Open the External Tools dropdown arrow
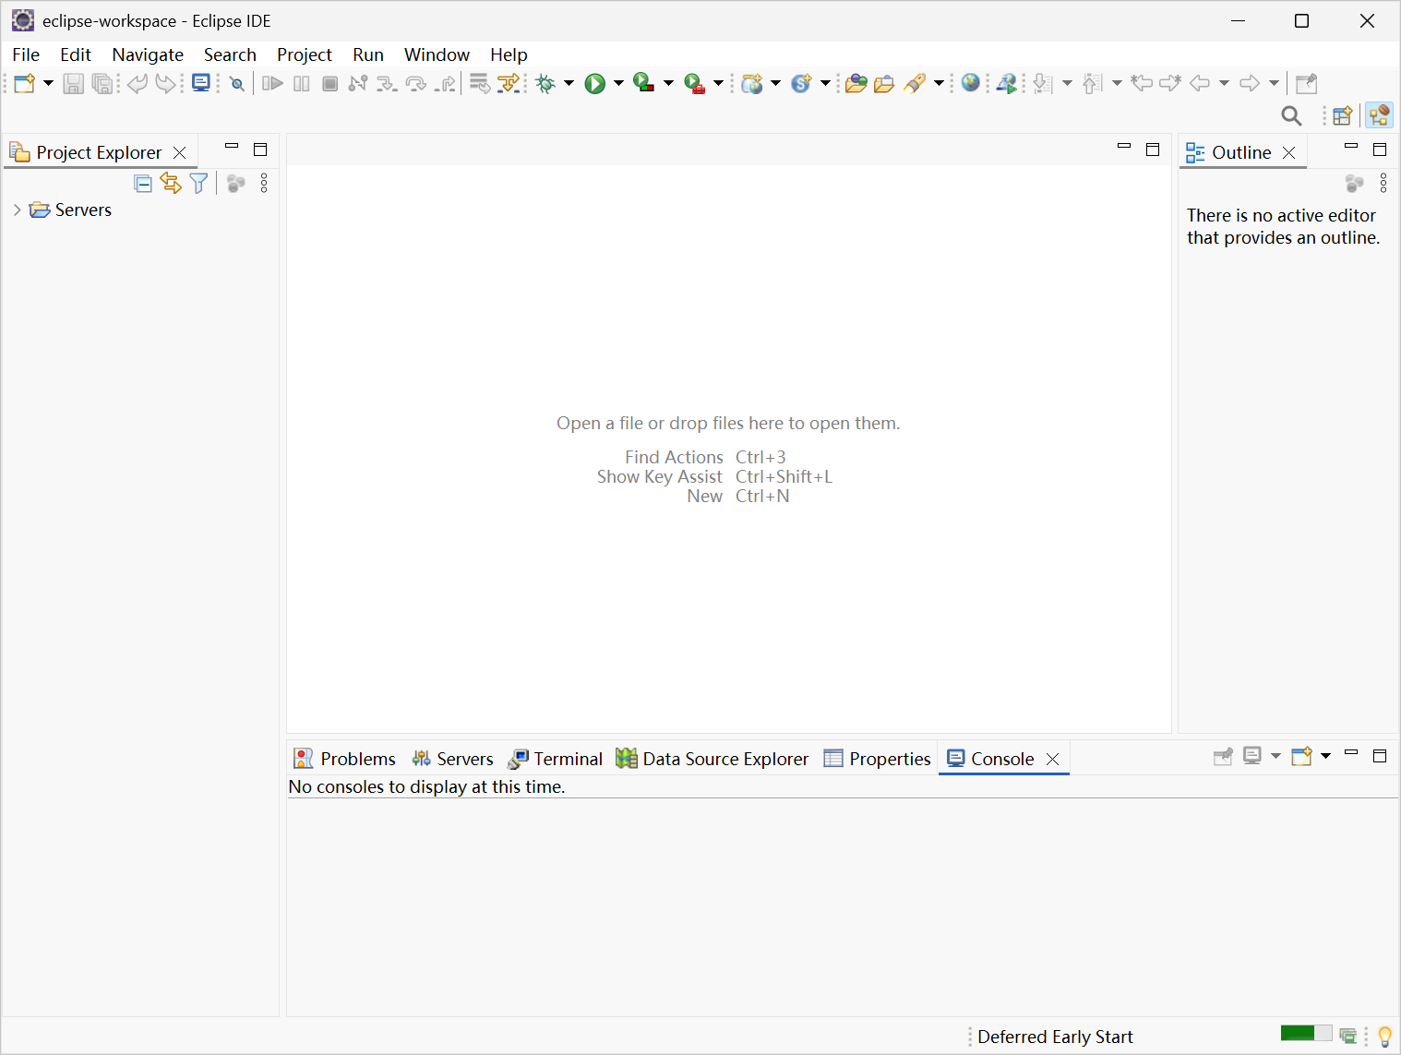The image size is (1401, 1055). coord(718,84)
